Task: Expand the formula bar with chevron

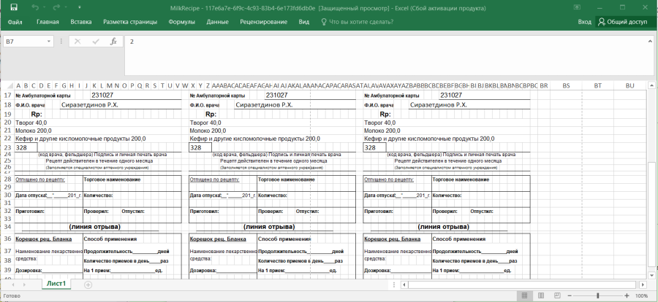Action: (650, 42)
